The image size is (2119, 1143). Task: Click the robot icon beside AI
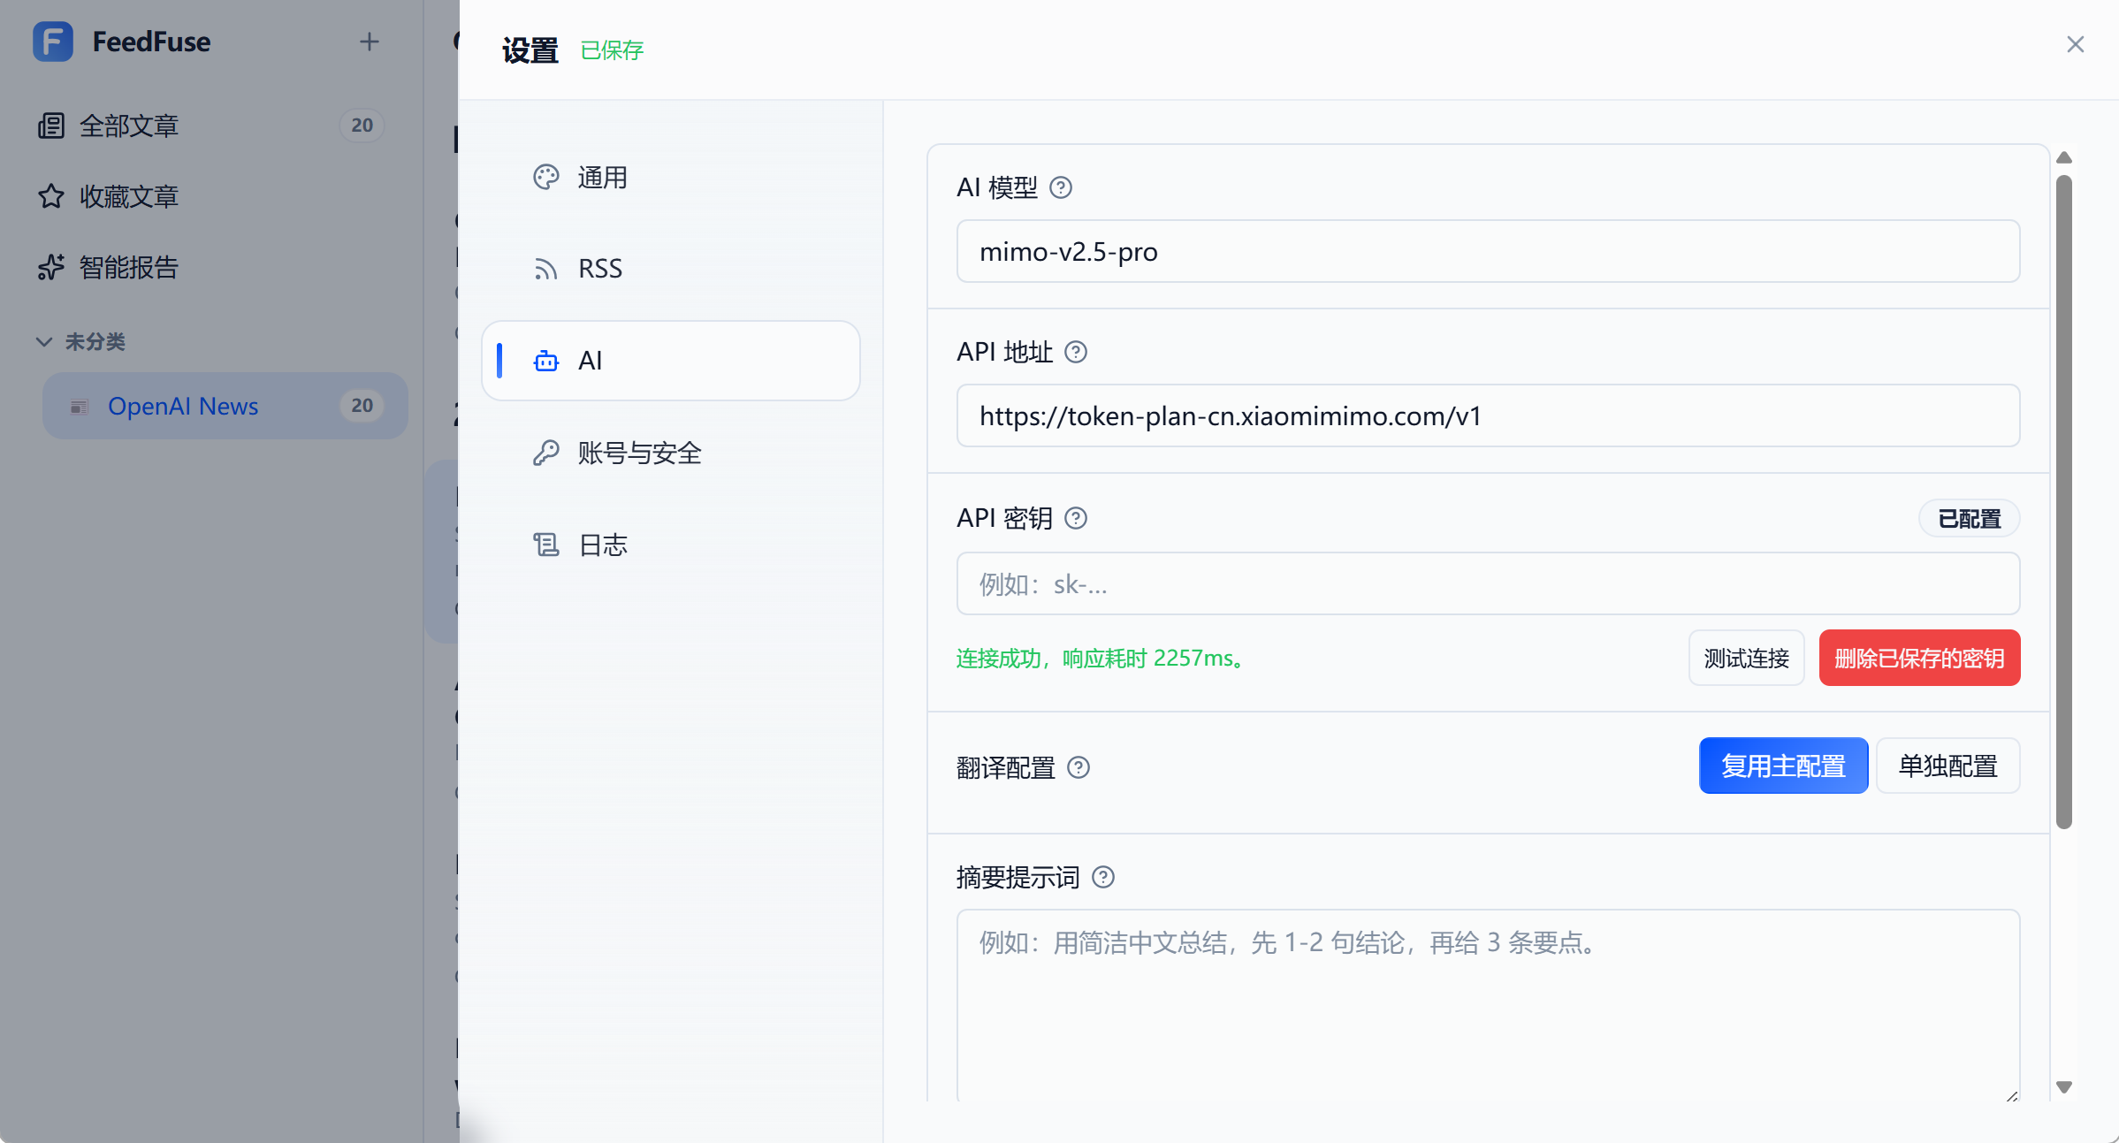(x=546, y=361)
